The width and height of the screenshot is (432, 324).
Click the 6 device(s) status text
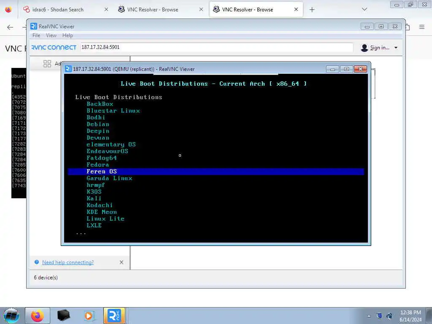point(46,278)
